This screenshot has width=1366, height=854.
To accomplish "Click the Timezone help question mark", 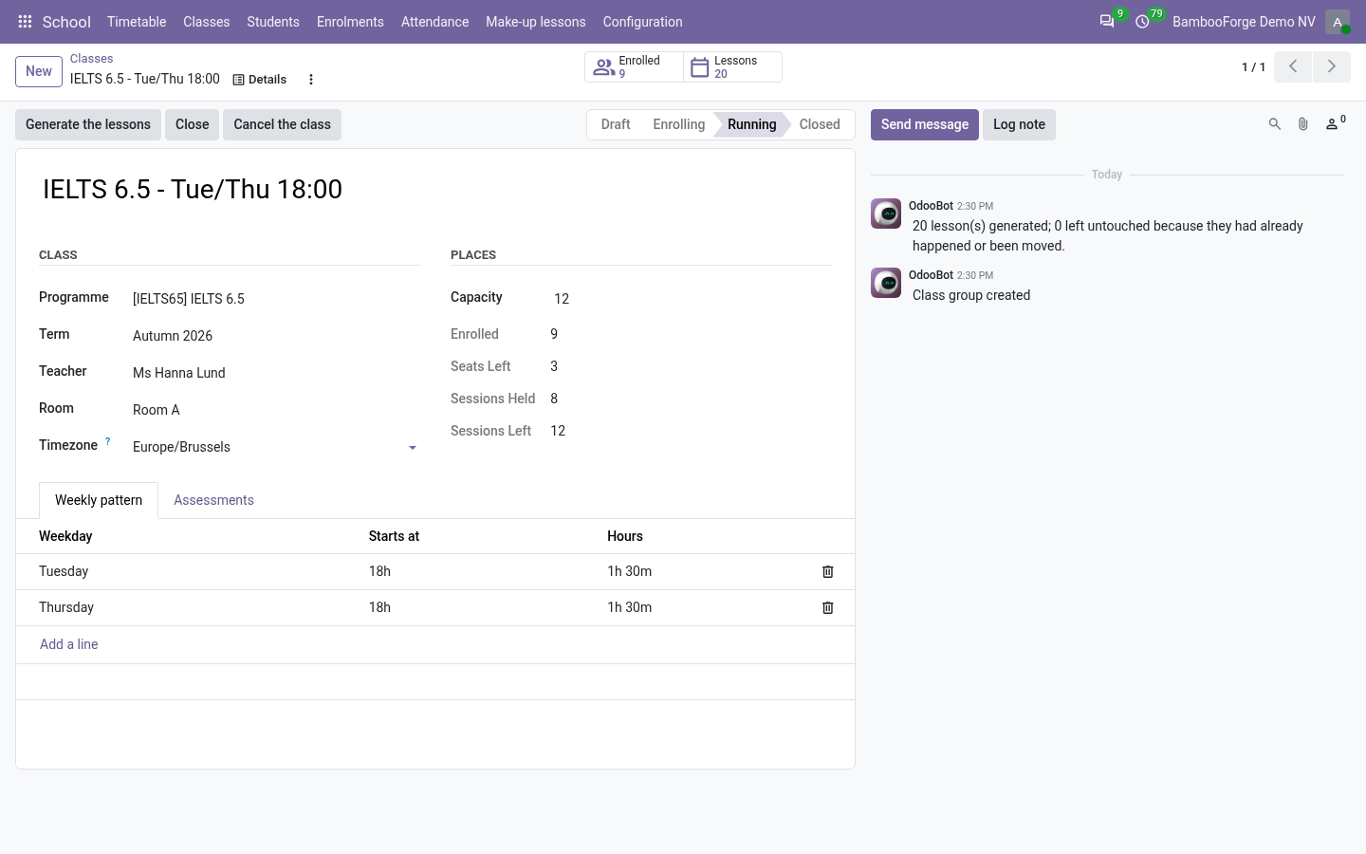I will click(x=108, y=441).
